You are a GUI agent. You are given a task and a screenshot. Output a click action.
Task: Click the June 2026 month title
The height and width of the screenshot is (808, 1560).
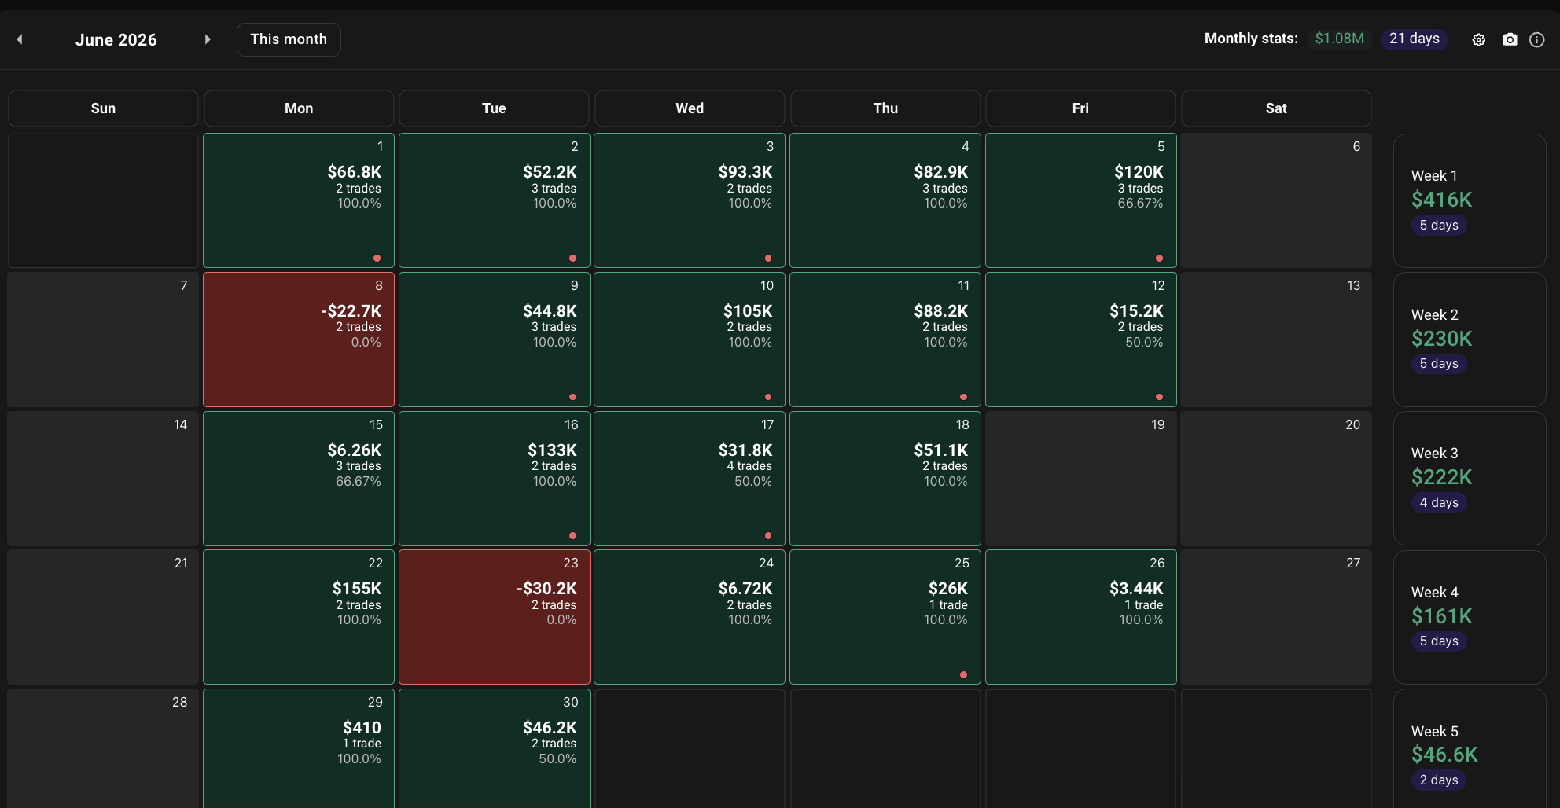coord(116,40)
